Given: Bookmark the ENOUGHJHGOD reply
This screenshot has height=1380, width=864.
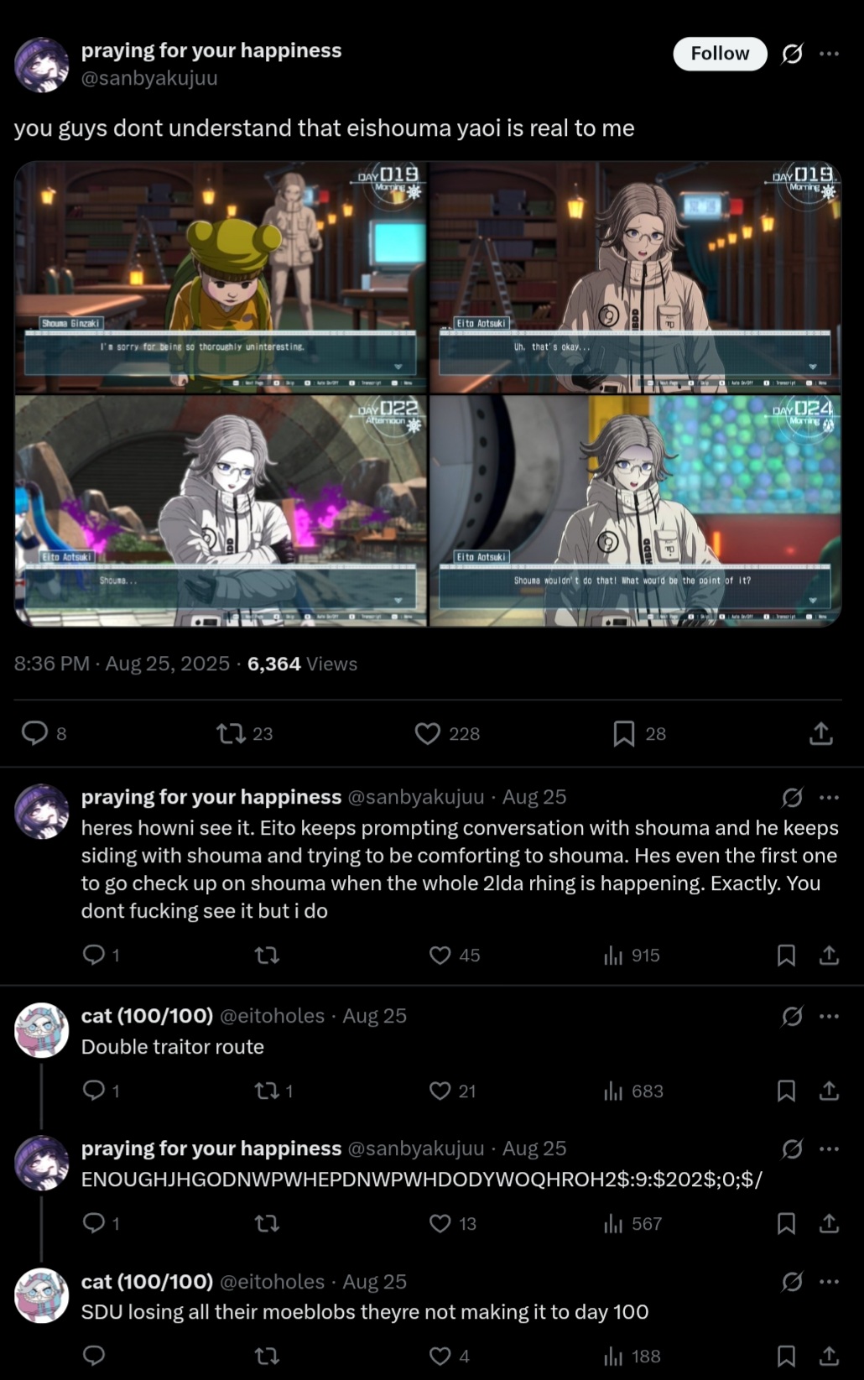Looking at the screenshot, I should (x=786, y=1224).
